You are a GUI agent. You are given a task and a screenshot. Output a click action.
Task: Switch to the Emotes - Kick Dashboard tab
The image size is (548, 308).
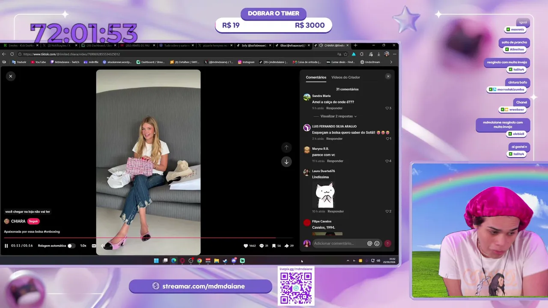21,45
